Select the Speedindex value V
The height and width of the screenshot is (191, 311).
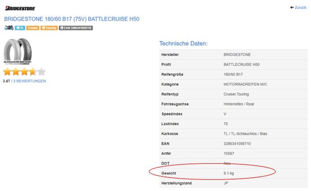coord(225,114)
